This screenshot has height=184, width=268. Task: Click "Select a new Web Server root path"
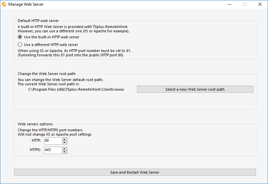(195, 89)
